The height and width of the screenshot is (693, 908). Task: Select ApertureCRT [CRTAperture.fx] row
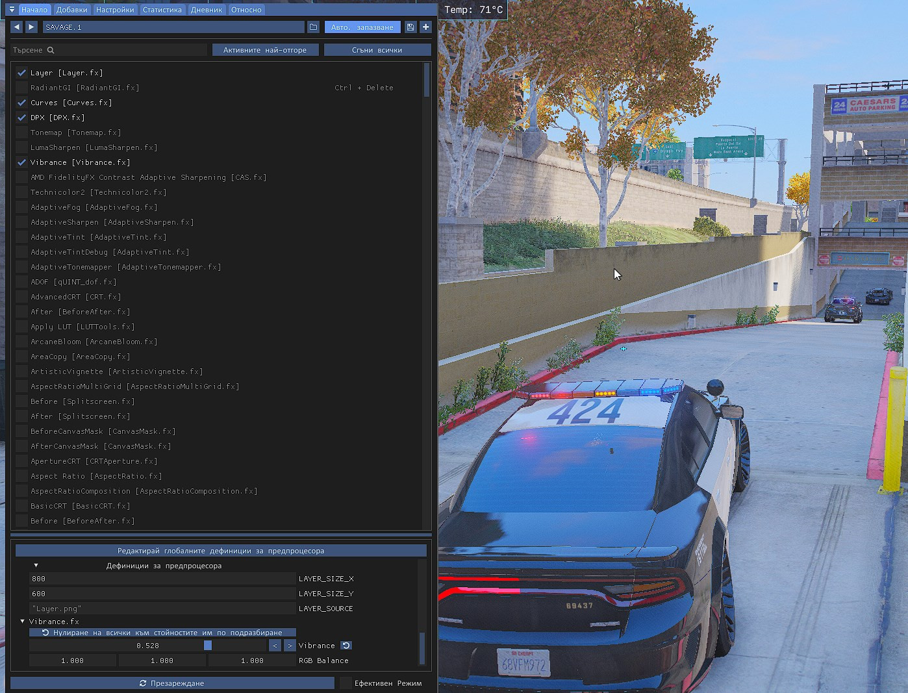[94, 461]
